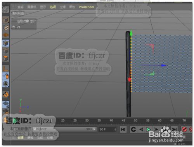This screenshot has width=194, height=147.
Task: Open the 面板 viewport menu
Action: pos(72,7)
